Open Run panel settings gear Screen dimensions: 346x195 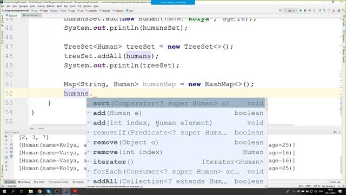335,132
